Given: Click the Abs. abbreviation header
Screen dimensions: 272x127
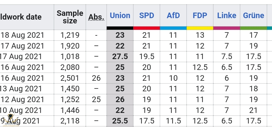Looking at the screenshot, I should [96, 17].
